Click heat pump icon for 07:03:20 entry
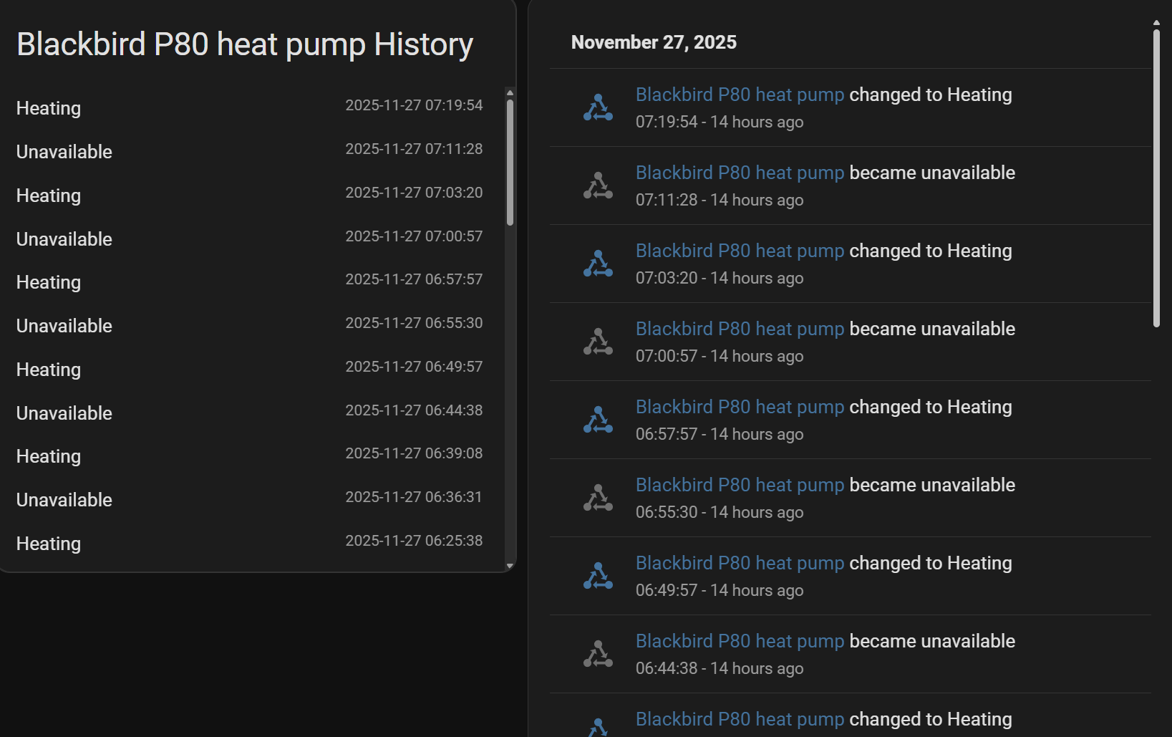Viewport: 1172px width, 737px height. pyautogui.click(x=598, y=264)
